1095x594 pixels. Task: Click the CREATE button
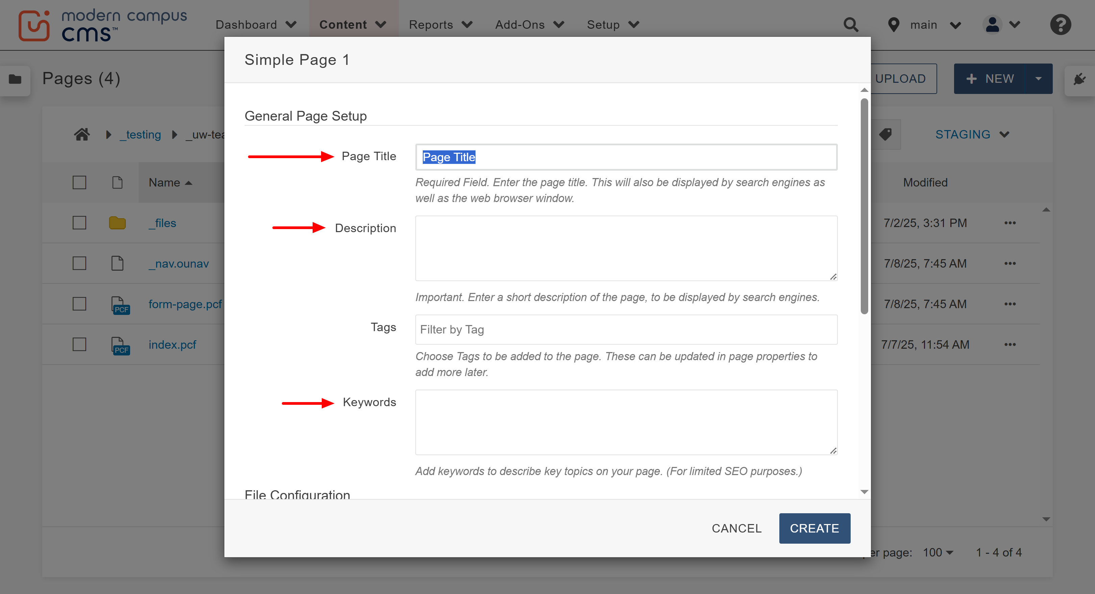pos(814,528)
